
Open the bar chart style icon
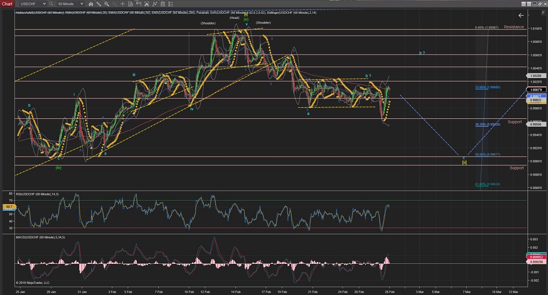pyautogui.click(x=91, y=4)
